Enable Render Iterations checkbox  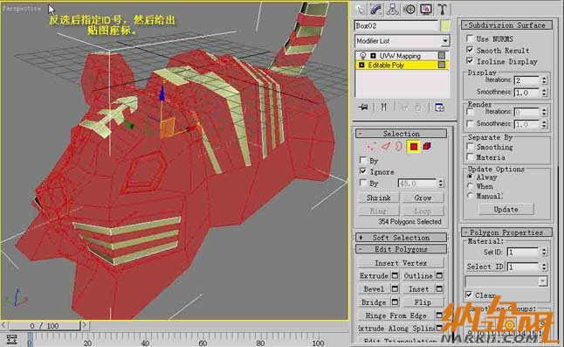470,112
